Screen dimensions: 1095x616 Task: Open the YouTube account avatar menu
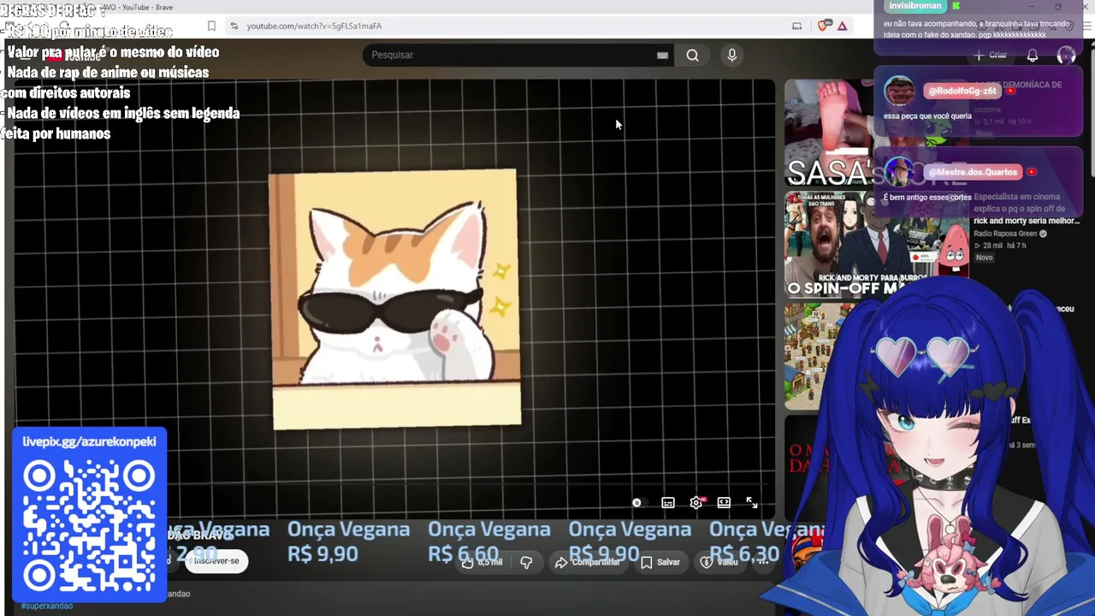pyautogui.click(x=1066, y=56)
